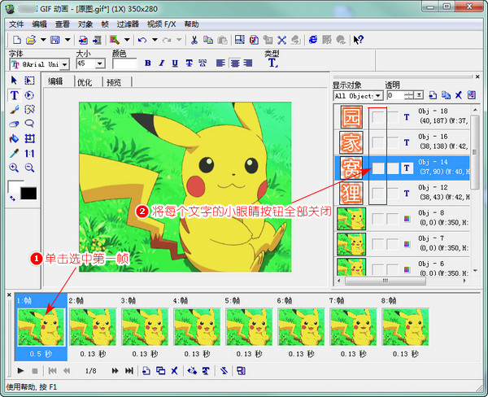Open the font name dropdown
488x397 pixels.
pos(64,64)
